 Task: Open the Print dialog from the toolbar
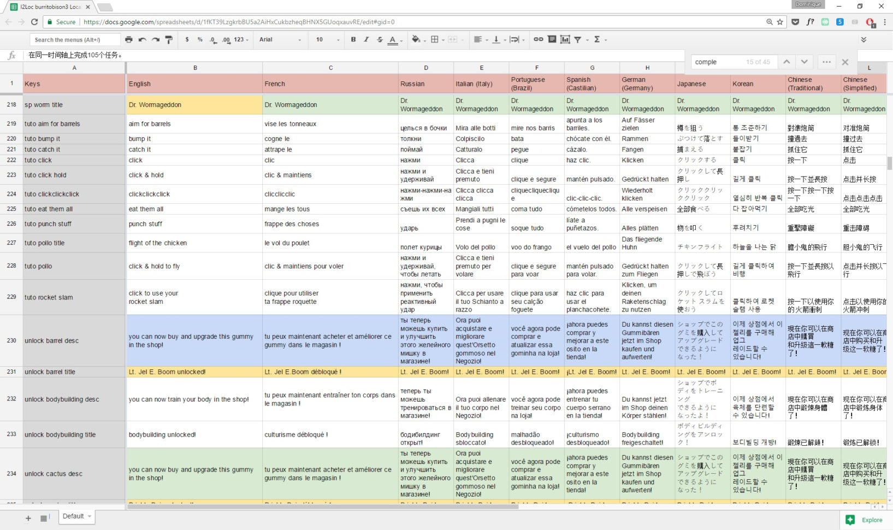point(129,39)
